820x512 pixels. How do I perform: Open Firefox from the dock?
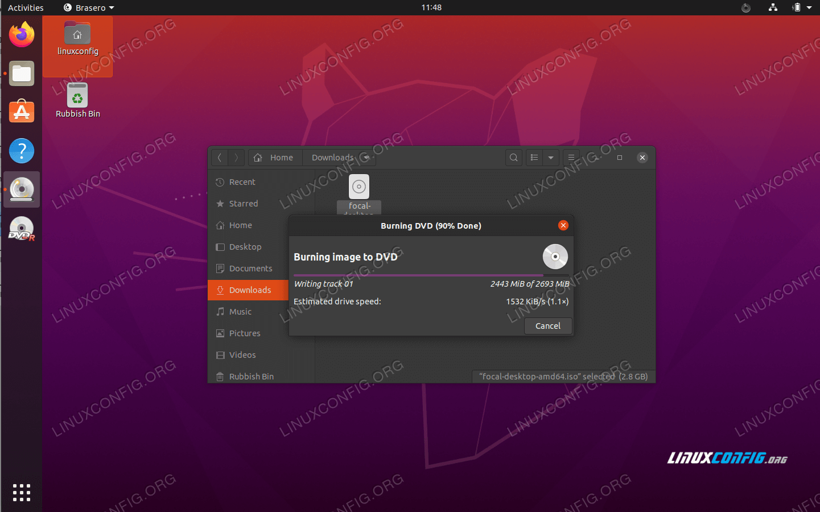[x=22, y=35]
